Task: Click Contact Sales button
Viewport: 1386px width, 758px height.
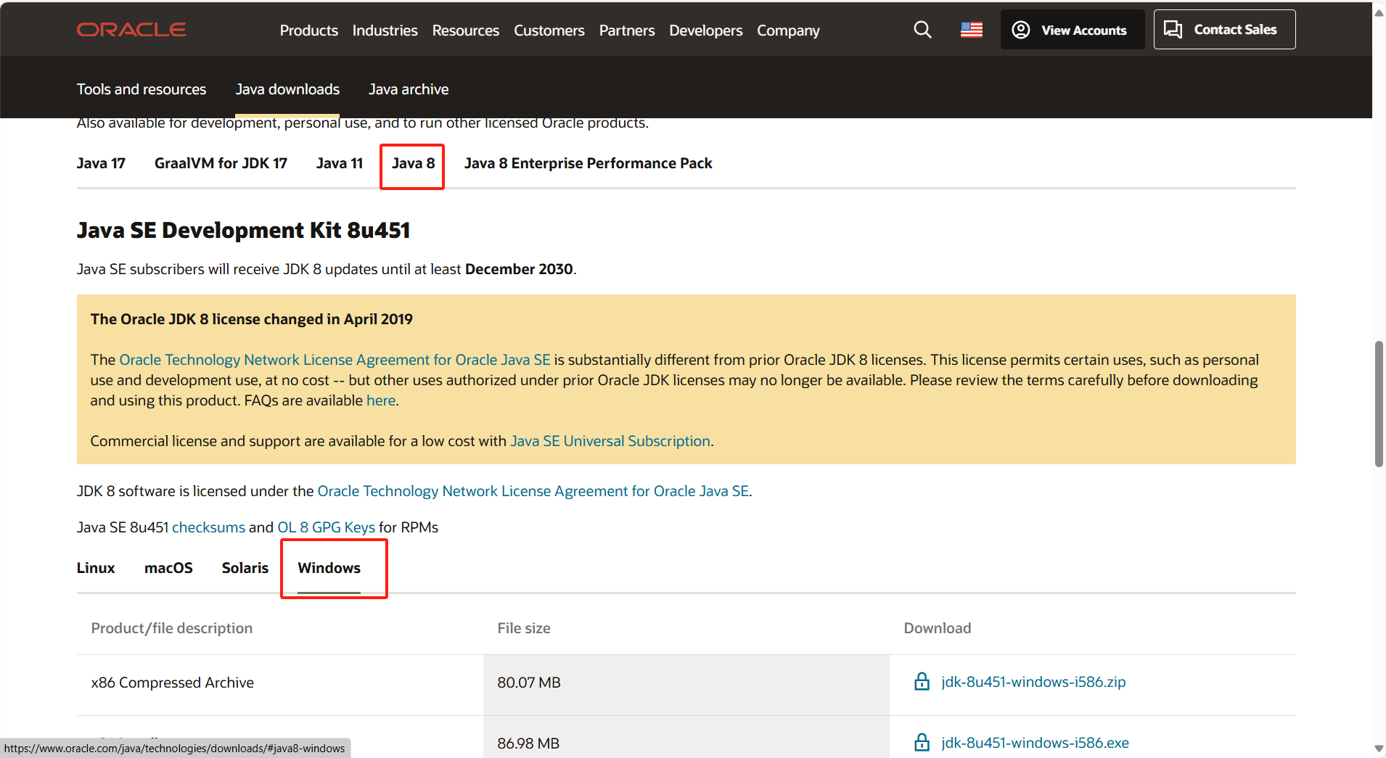Action: (x=1224, y=30)
